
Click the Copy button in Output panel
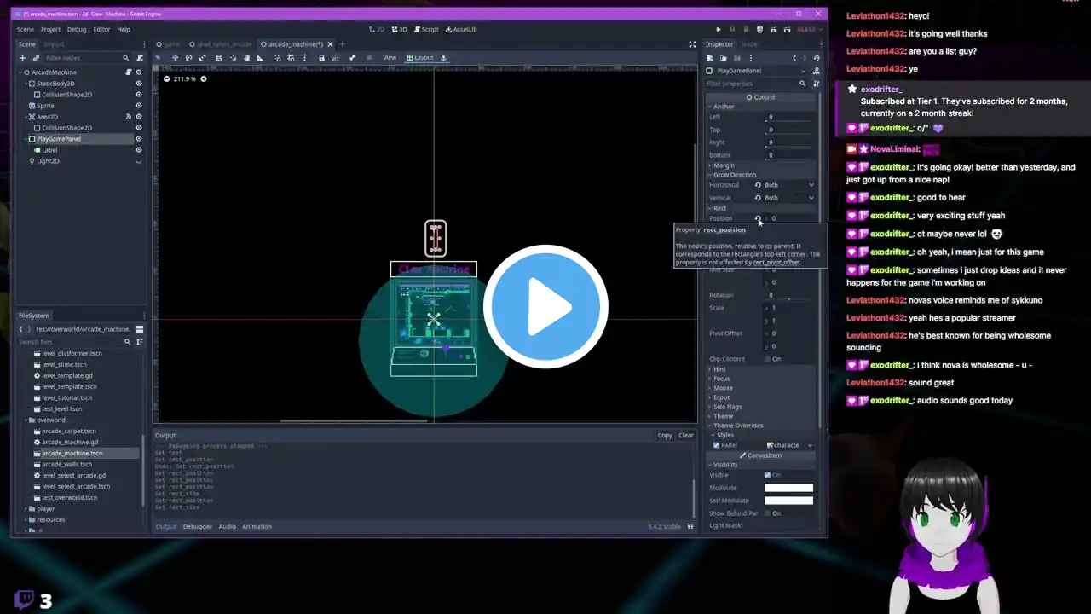pos(665,435)
